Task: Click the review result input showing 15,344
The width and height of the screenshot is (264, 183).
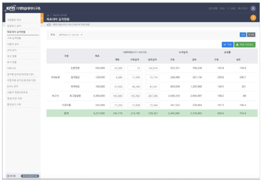Action: 152,105
